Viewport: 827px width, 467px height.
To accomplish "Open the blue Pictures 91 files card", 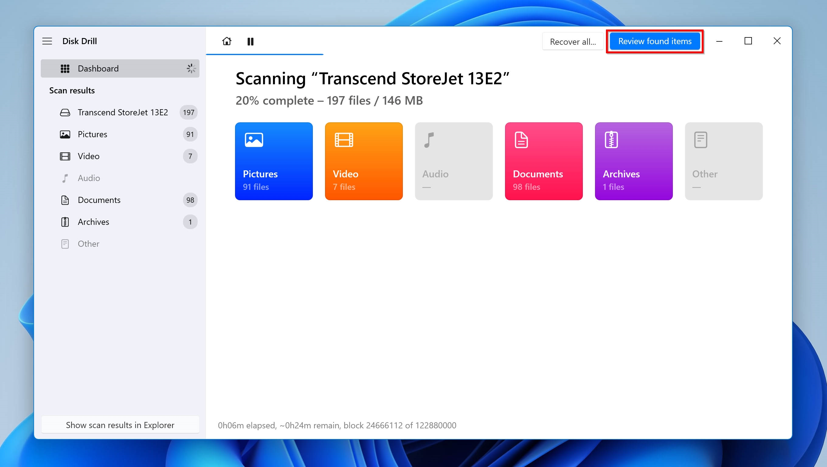I will tap(274, 161).
